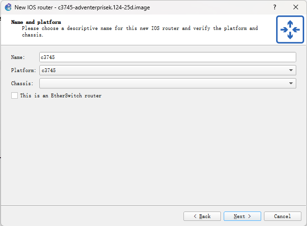This screenshot has width=307, height=226.
Task: Cancel the new router wizard
Action: 282,216
